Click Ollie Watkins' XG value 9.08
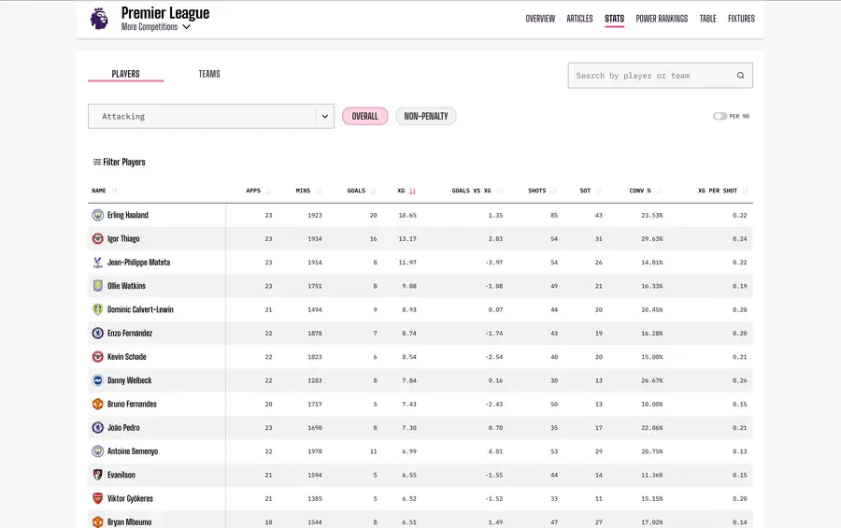 pyautogui.click(x=409, y=286)
